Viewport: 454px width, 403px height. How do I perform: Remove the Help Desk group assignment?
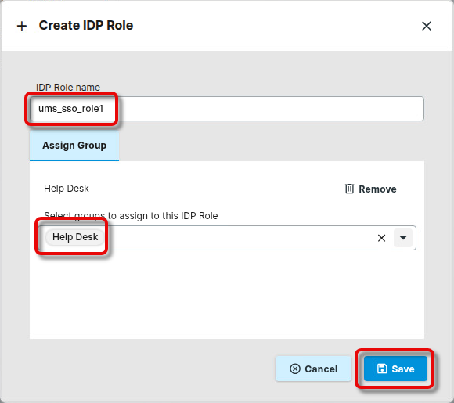point(370,189)
